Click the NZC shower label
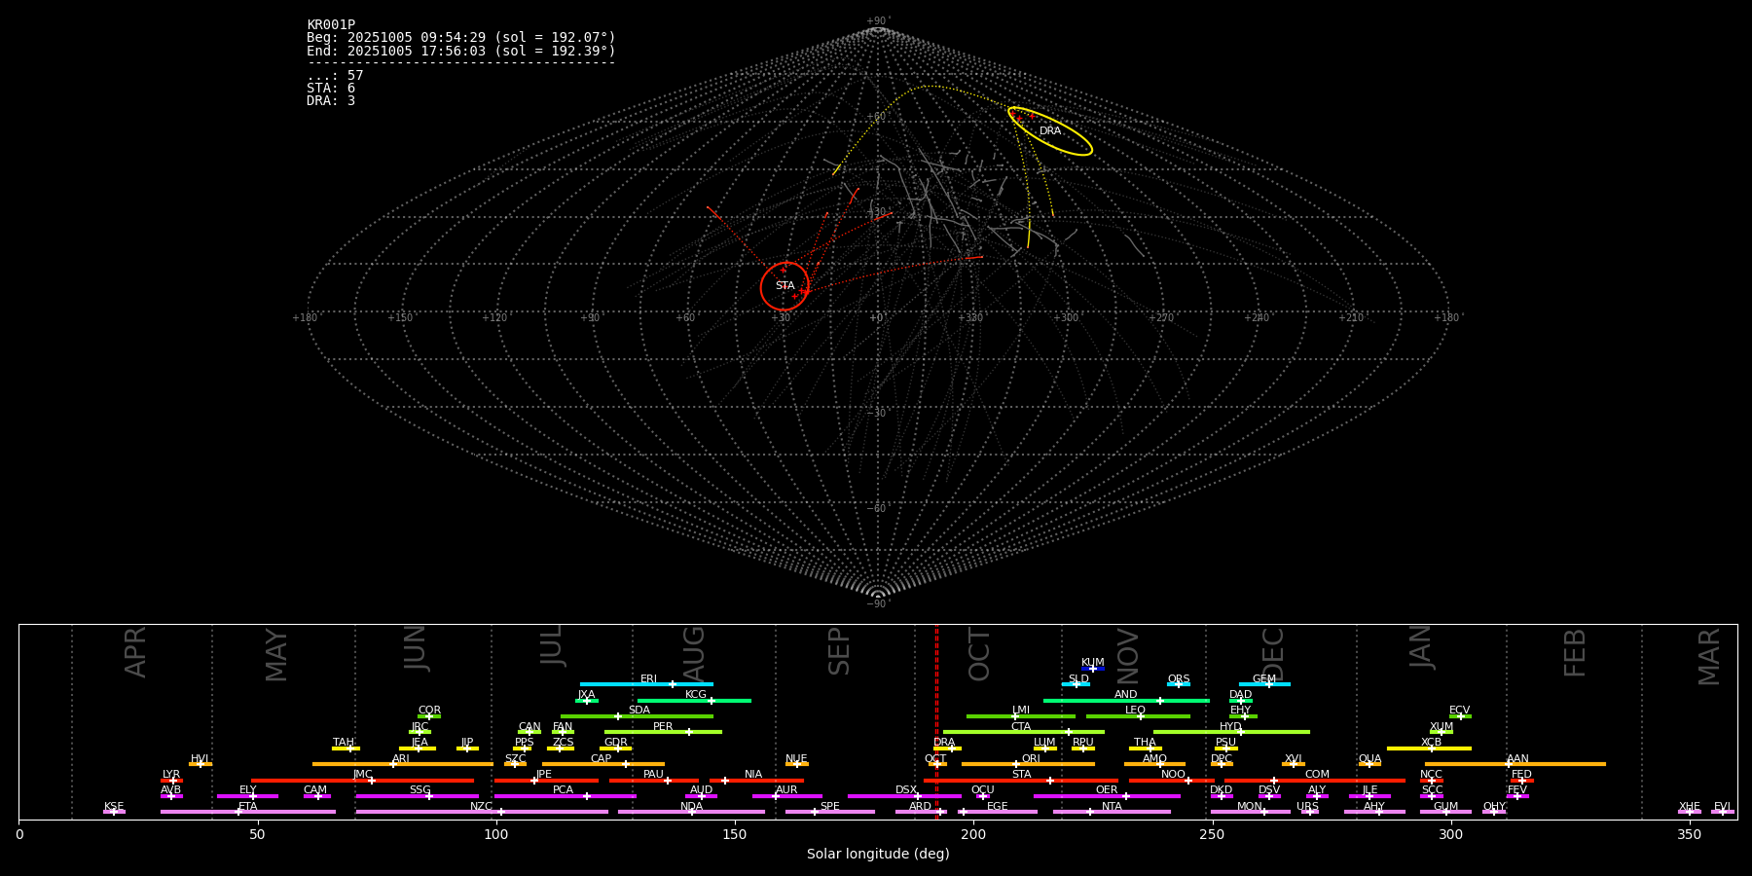The image size is (1752, 876). tap(481, 807)
